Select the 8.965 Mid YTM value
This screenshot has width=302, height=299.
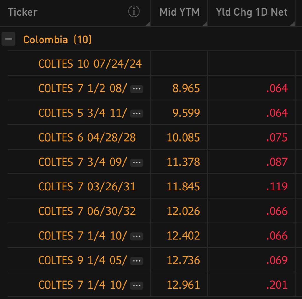click(x=186, y=88)
